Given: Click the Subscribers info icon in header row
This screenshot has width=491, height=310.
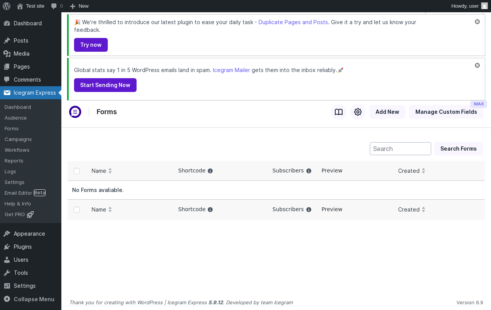Looking at the screenshot, I should [309, 171].
